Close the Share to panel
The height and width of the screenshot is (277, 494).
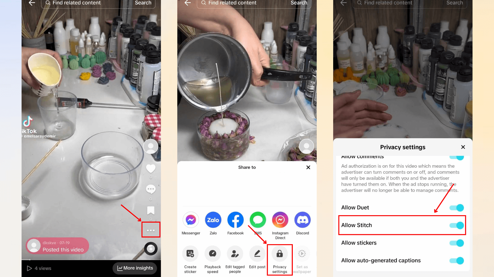click(308, 167)
